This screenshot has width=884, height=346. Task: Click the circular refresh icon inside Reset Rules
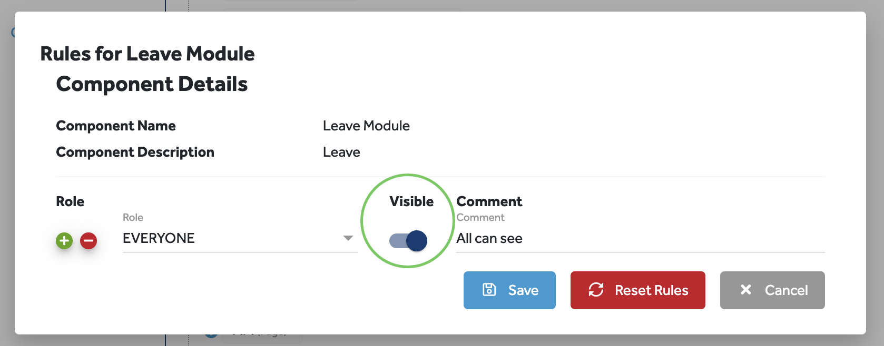pos(596,290)
